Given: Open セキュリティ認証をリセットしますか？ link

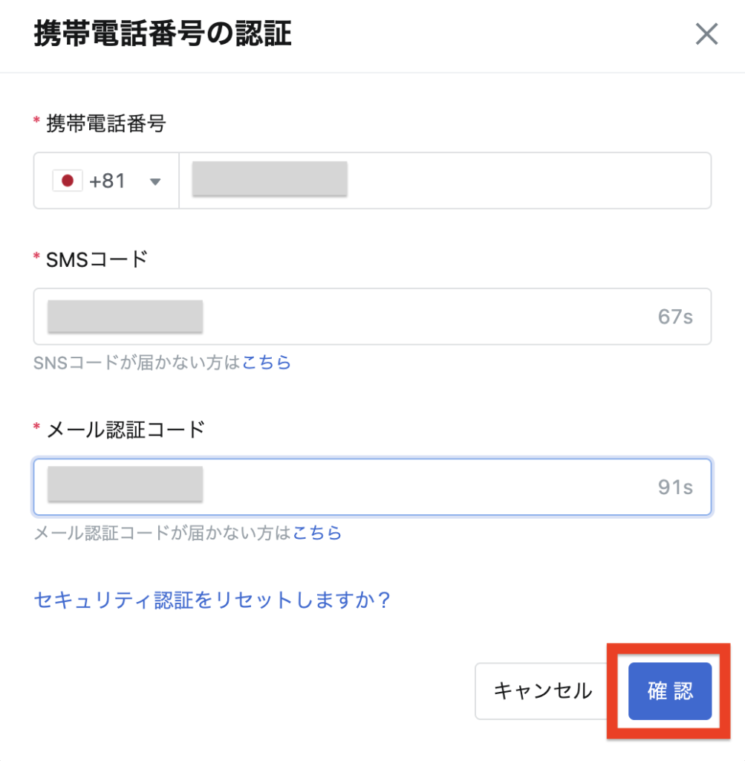Looking at the screenshot, I should coord(212,600).
